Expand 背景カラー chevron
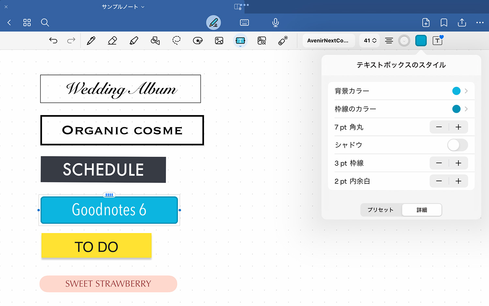Screen dimensions: 489x306 (466, 91)
